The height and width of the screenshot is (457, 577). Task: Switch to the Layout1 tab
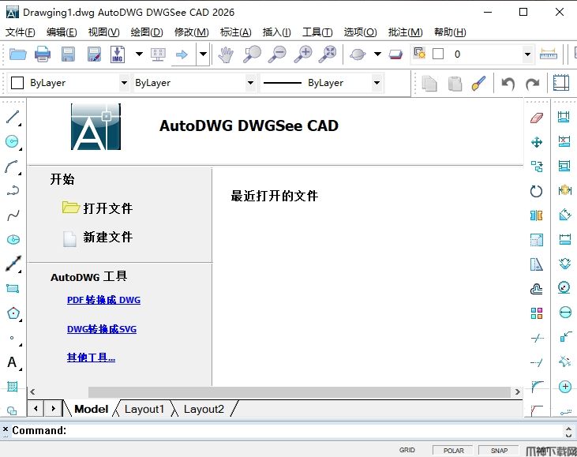144,409
